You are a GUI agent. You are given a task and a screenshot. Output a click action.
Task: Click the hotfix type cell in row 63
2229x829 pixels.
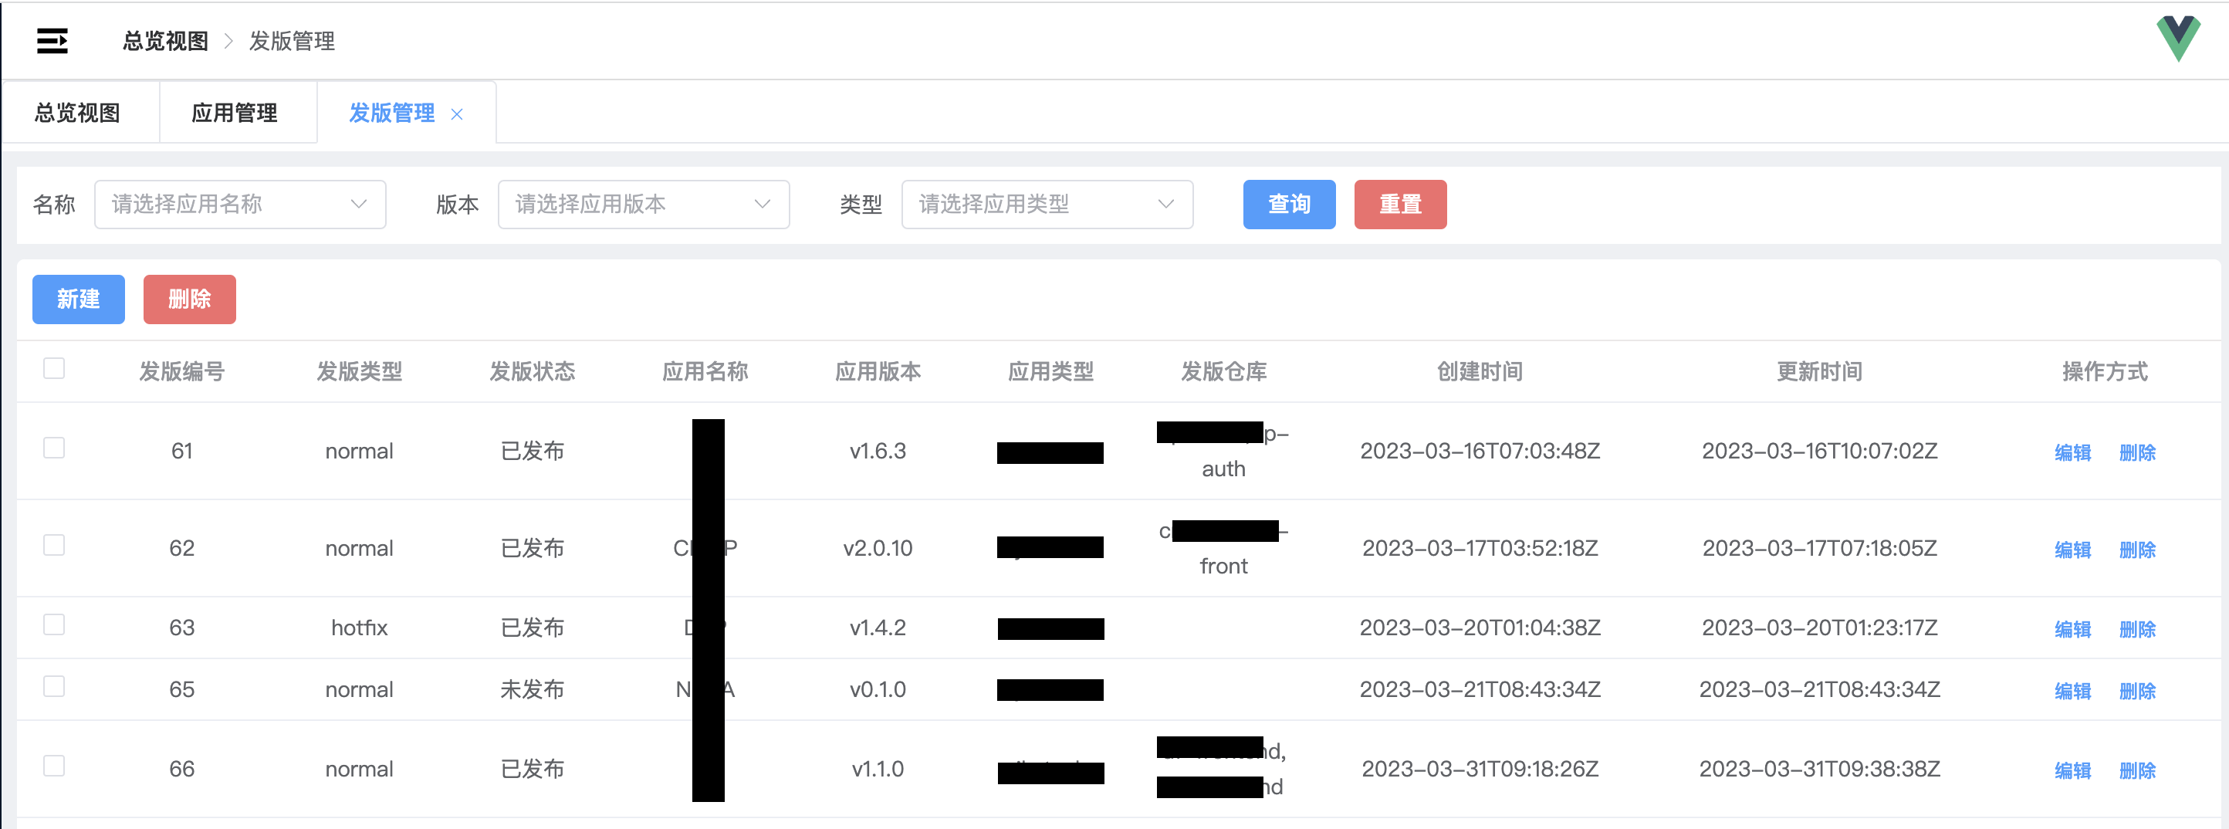(359, 628)
